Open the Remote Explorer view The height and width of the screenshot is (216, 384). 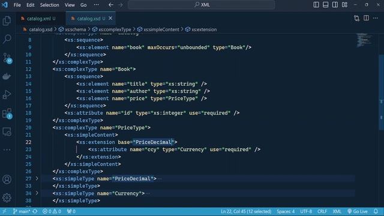(7, 132)
